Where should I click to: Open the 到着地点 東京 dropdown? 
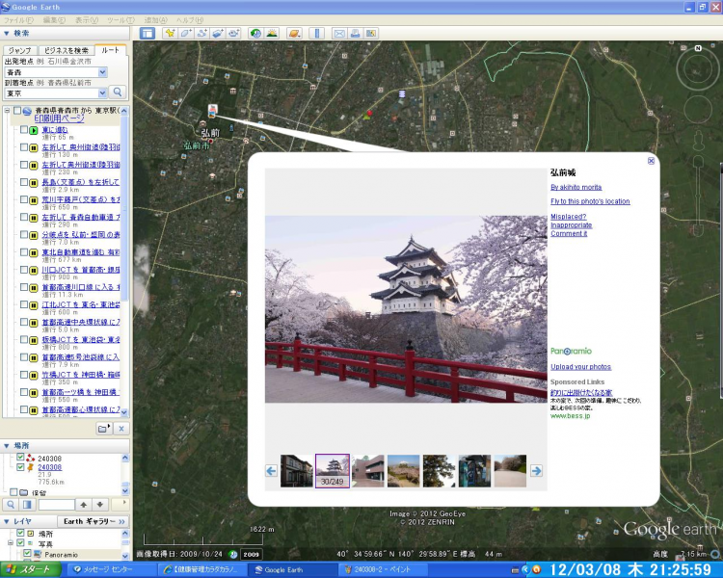(x=102, y=93)
